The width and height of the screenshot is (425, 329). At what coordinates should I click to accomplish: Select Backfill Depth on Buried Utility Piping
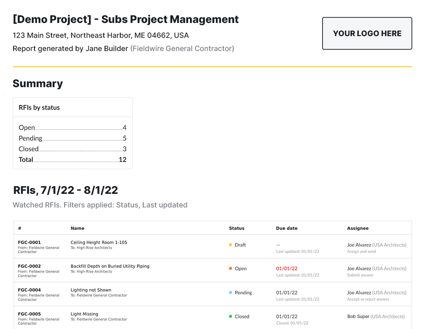coord(110,266)
